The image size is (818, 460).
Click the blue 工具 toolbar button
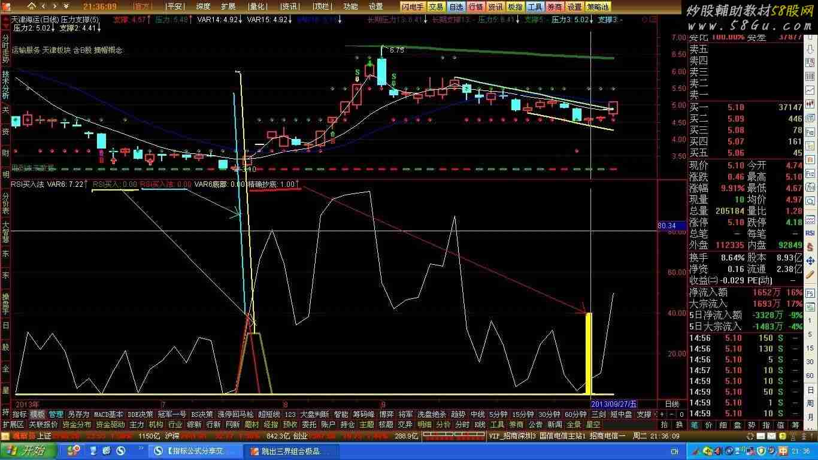[x=535, y=7]
